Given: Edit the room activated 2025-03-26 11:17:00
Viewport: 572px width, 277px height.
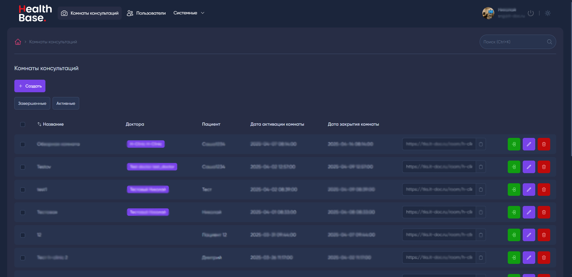Looking at the screenshot, I should tap(529, 258).
